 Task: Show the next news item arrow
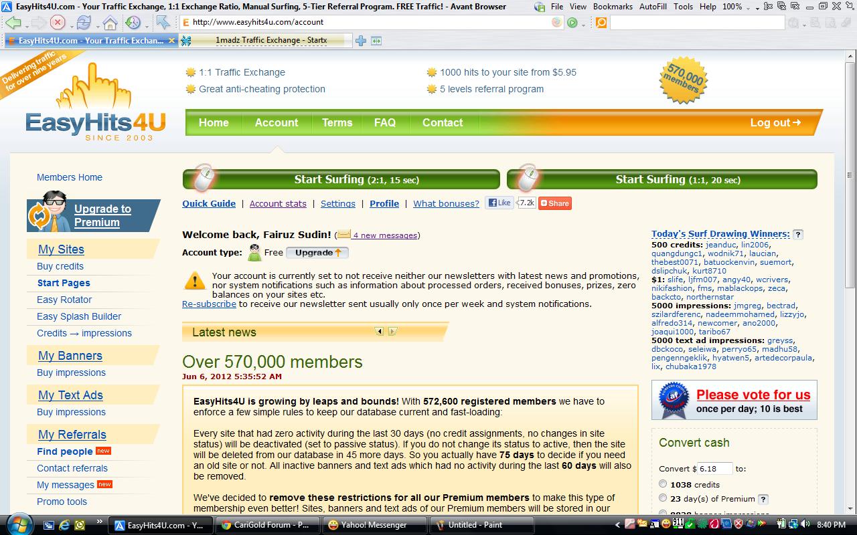[393, 331]
